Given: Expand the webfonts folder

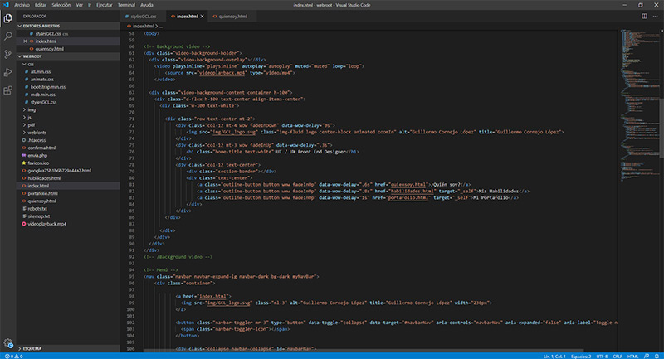Looking at the screenshot, I should [x=36, y=132].
